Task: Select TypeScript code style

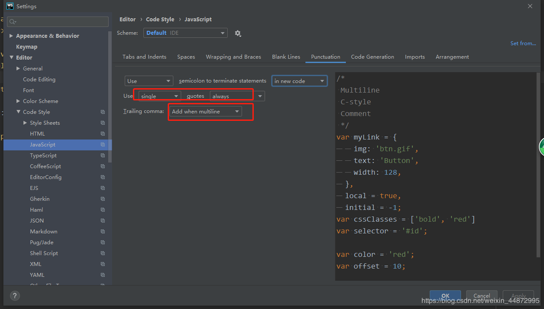Action: [43, 156]
